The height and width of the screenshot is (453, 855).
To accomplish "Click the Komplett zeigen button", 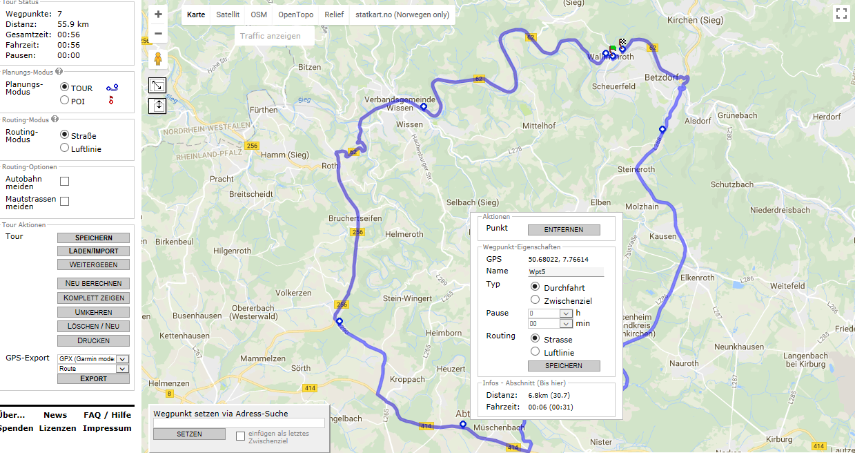I will click(x=94, y=298).
